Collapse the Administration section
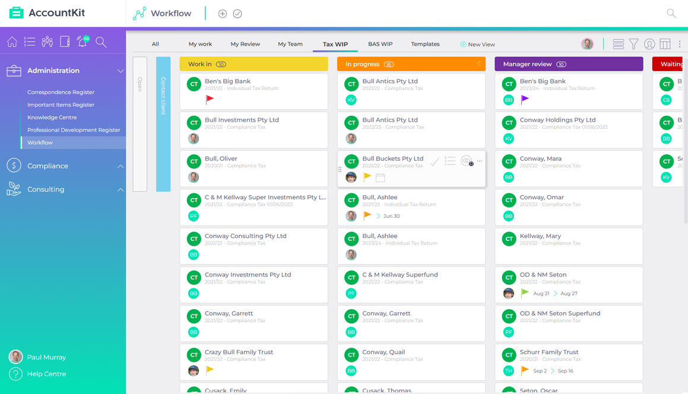The width and height of the screenshot is (688, 394). pyautogui.click(x=121, y=71)
